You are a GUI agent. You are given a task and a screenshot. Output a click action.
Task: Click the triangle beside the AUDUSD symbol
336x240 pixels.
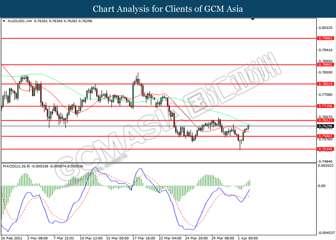point(4,21)
